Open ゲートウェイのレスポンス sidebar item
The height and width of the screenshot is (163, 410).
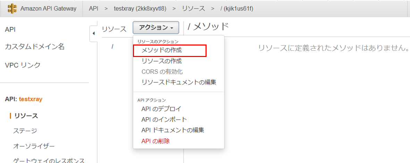click(x=49, y=160)
